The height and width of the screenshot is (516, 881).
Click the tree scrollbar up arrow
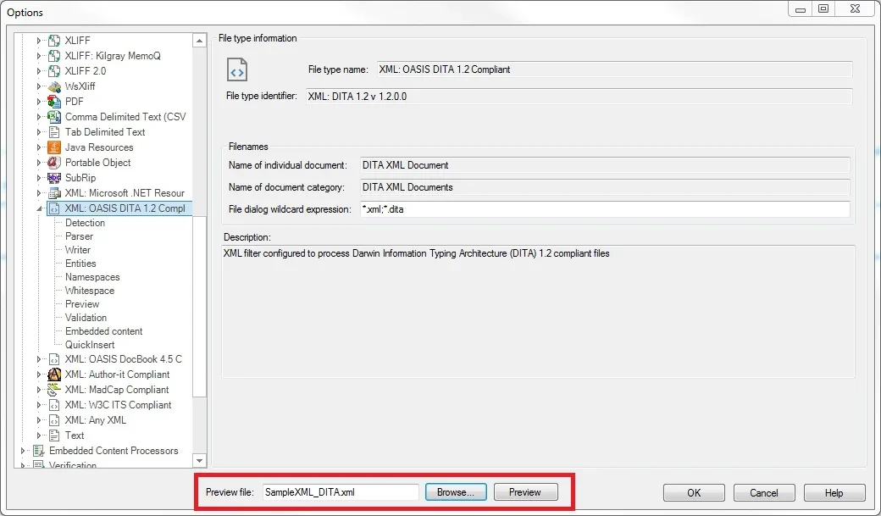[x=199, y=41]
